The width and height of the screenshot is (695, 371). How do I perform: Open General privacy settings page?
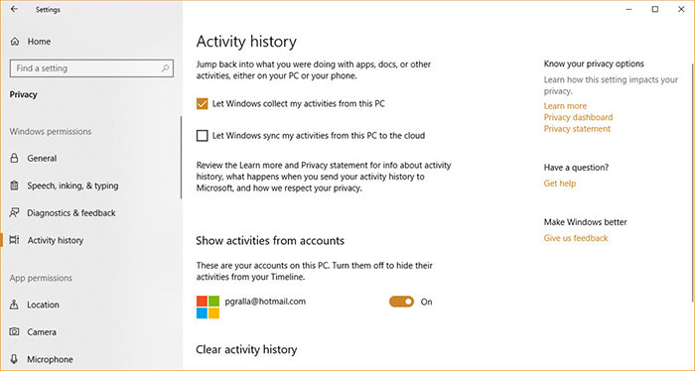[x=42, y=158]
